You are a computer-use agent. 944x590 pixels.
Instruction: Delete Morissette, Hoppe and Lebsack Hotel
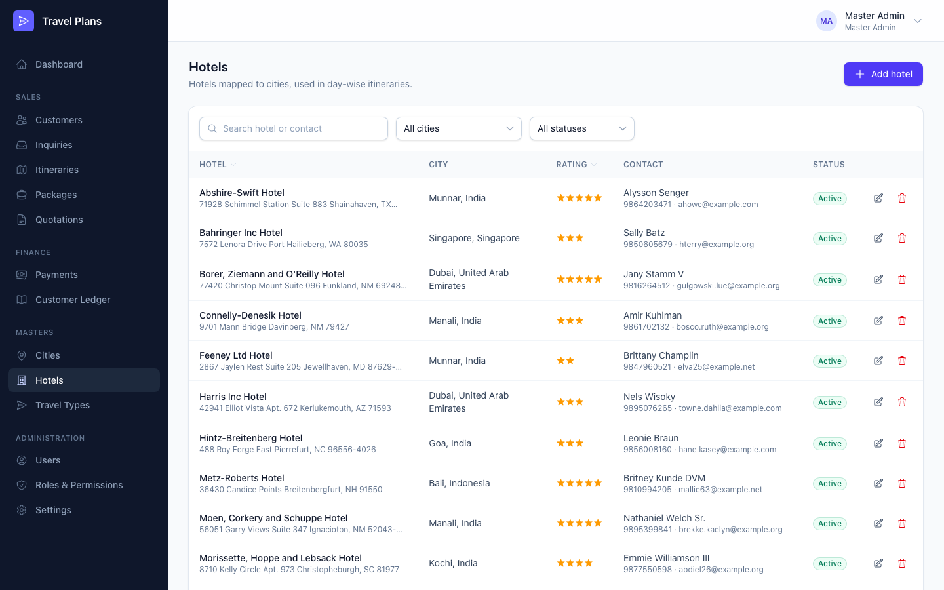pyautogui.click(x=902, y=563)
